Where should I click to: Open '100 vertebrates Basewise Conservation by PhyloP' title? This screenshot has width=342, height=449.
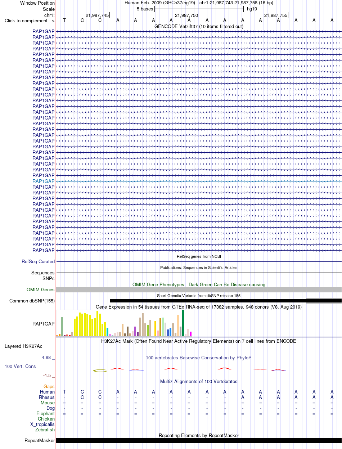tap(199, 358)
